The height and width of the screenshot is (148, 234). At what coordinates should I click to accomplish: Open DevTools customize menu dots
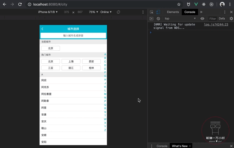(225, 12)
